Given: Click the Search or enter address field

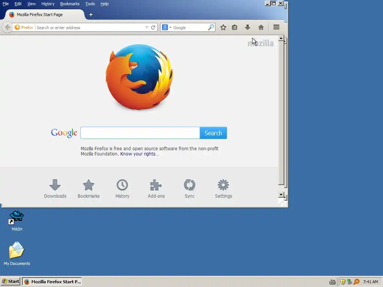Looking at the screenshot, I should (90, 28).
